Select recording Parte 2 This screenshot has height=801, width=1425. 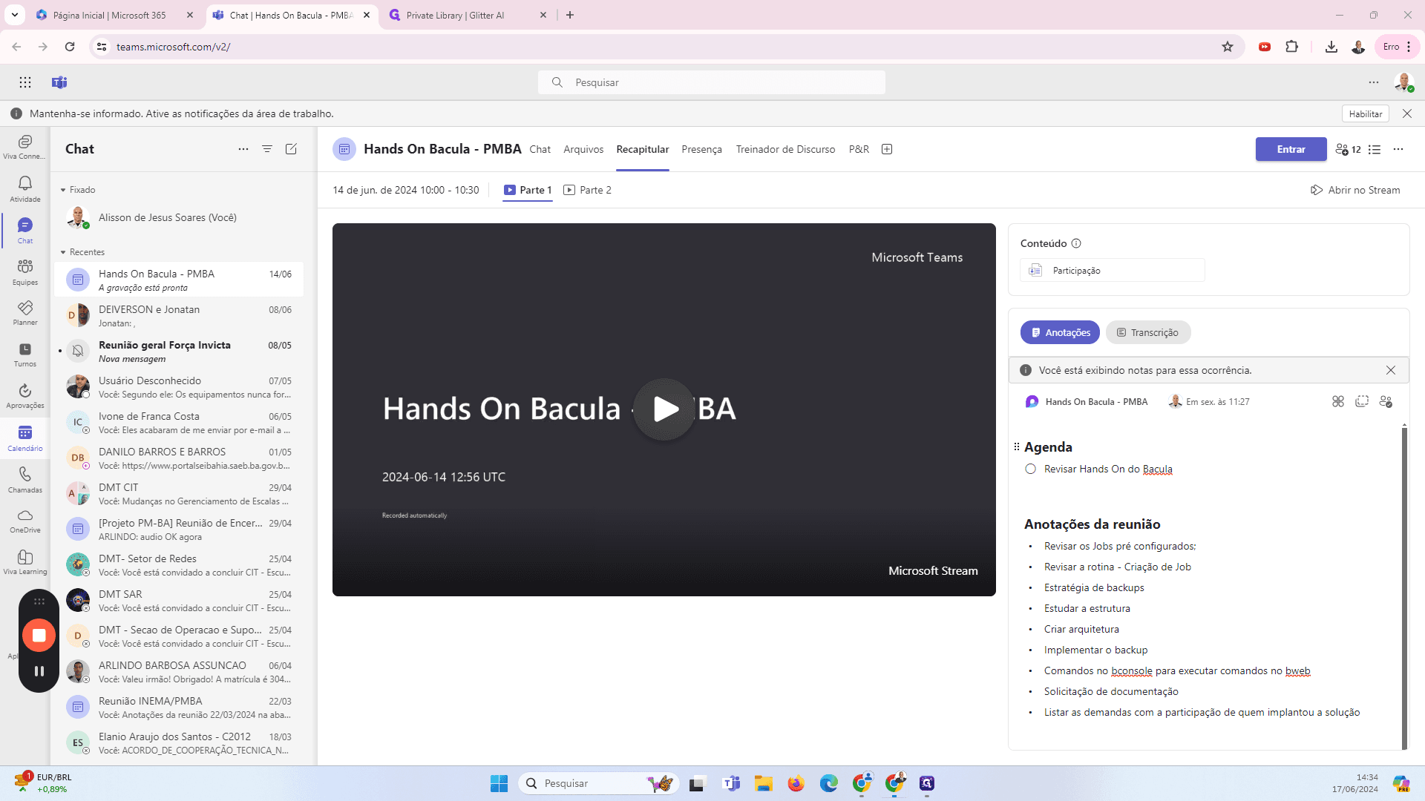coord(587,190)
